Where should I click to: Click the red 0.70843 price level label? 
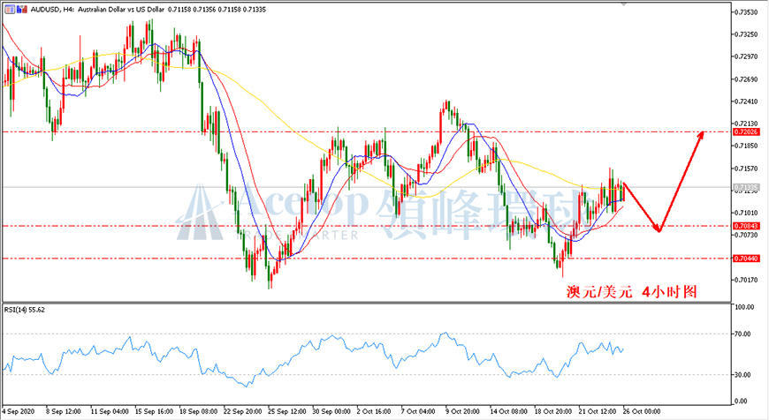pyautogui.click(x=746, y=226)
